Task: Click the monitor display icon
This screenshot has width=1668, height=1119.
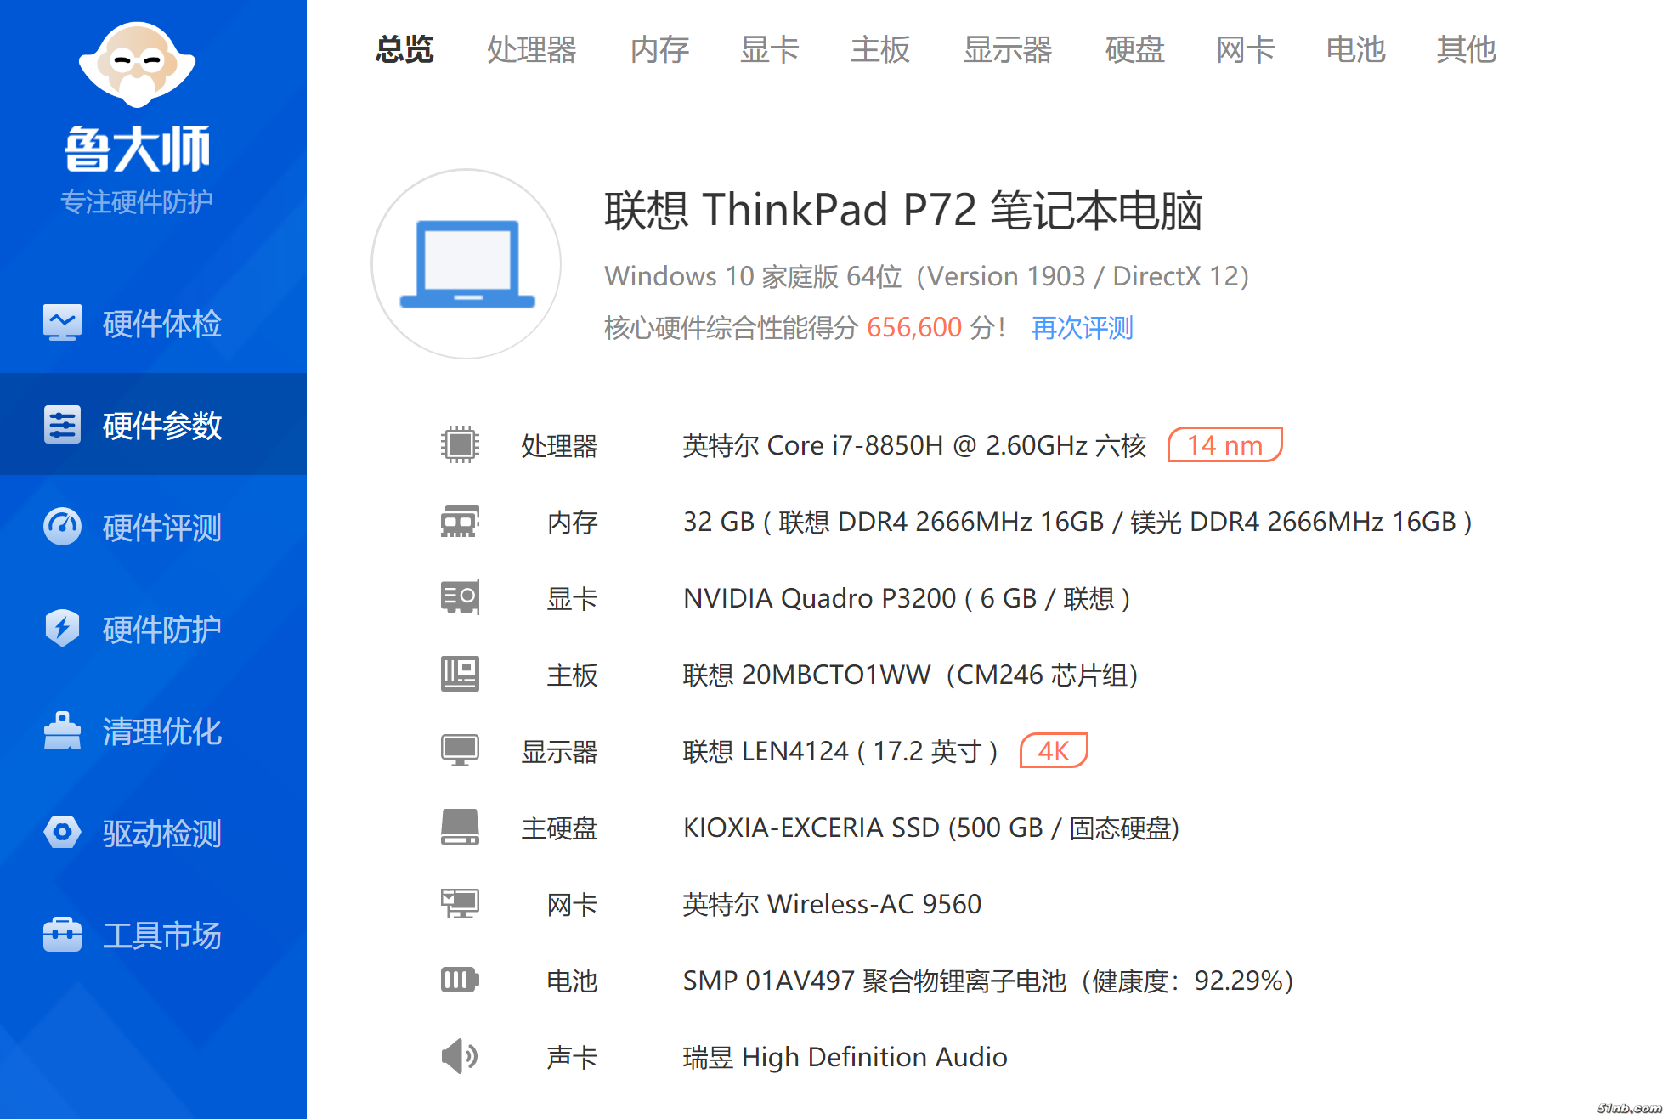Action: click(460, 750)
